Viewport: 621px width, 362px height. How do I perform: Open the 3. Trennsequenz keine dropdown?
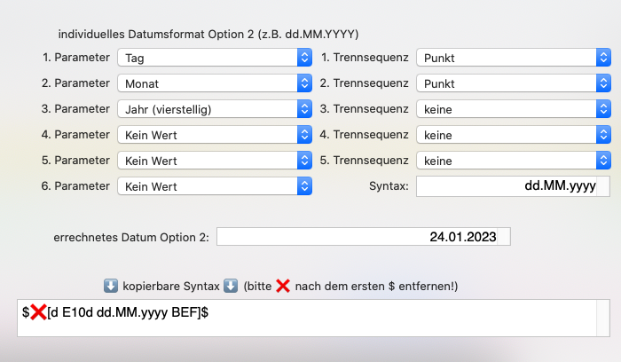514,109
